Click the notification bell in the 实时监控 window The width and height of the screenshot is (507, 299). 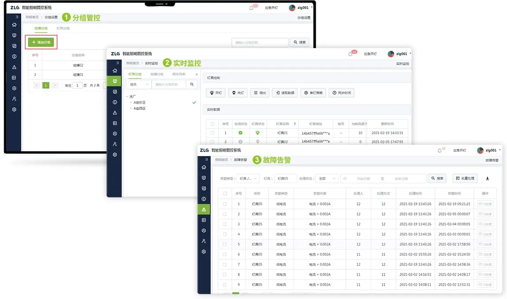(350, 54)
